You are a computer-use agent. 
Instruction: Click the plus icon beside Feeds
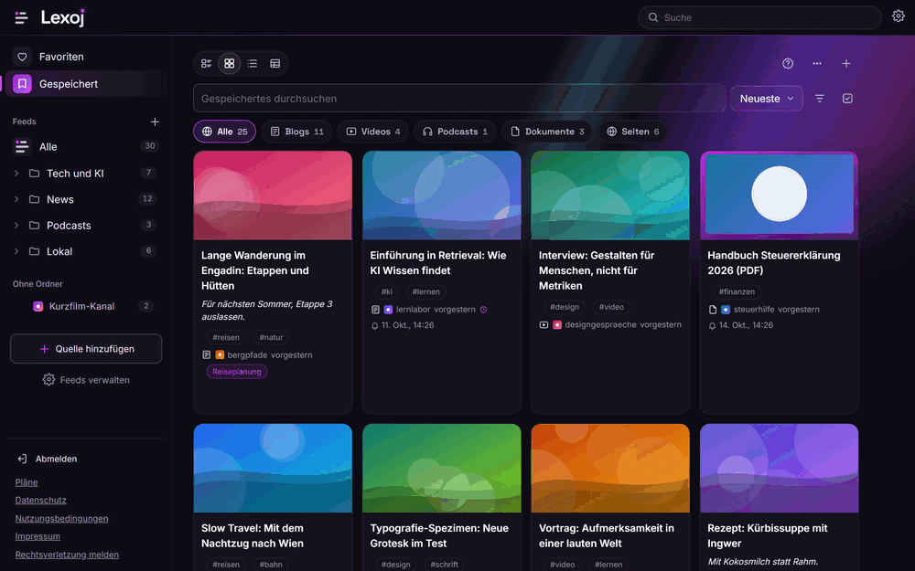pos(155,122)
